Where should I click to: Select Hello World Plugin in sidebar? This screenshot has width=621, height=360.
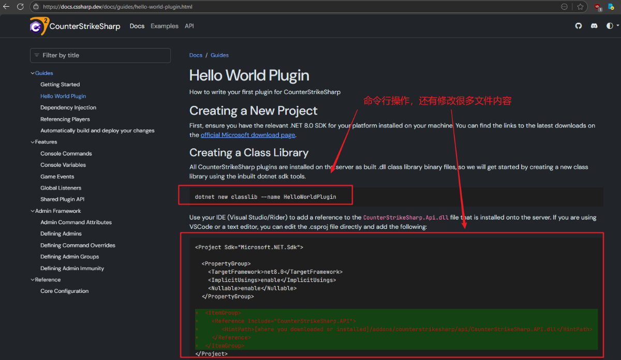tap(63, 96)
